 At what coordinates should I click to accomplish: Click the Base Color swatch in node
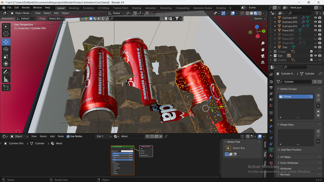click(128, 151)
